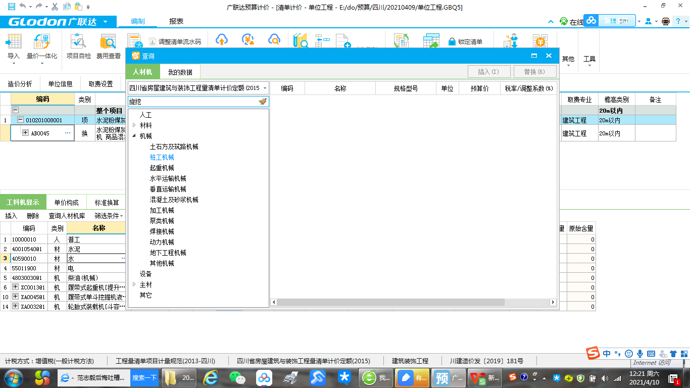Screen dimensions: 690x388
Task: Click 锁定清单 lock list button
Action: pyautogui.click(x=465, y=42)
